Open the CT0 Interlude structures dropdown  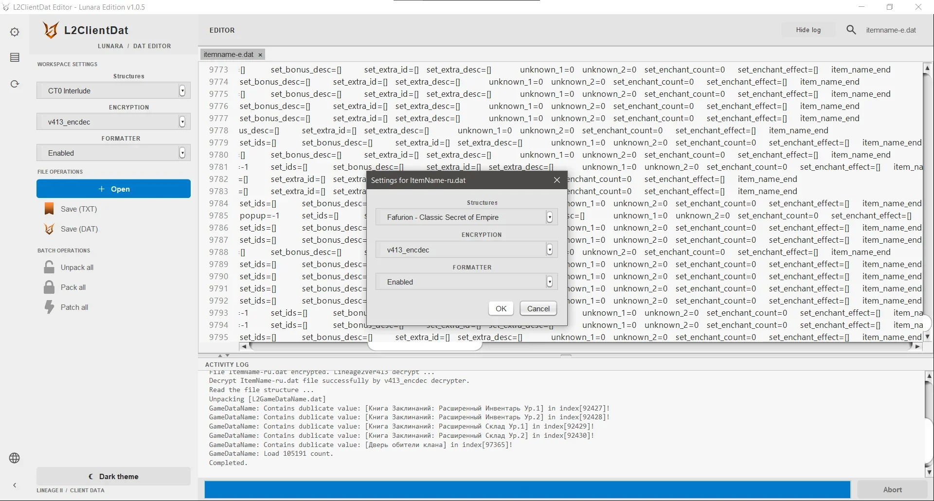click(113, 90)
